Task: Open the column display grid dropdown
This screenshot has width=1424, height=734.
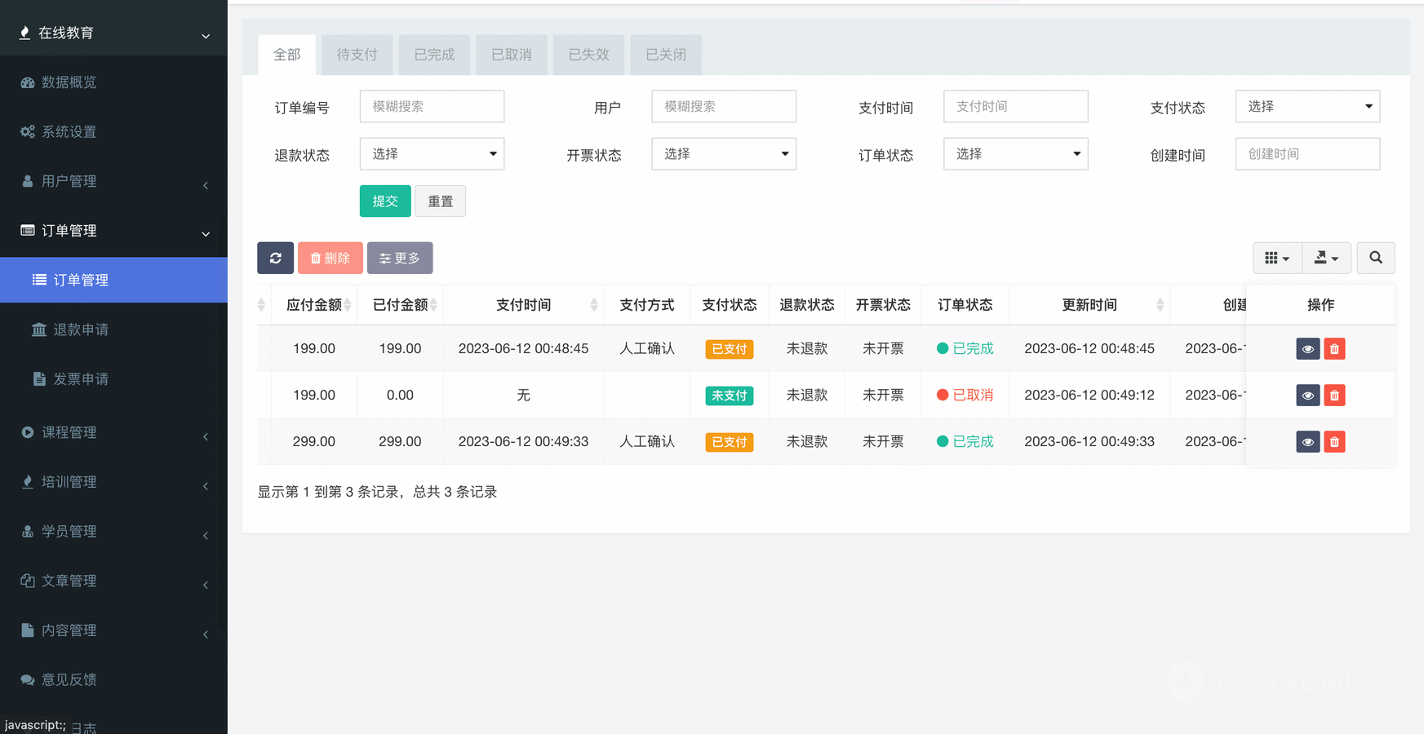Action: pos(1276,258)
